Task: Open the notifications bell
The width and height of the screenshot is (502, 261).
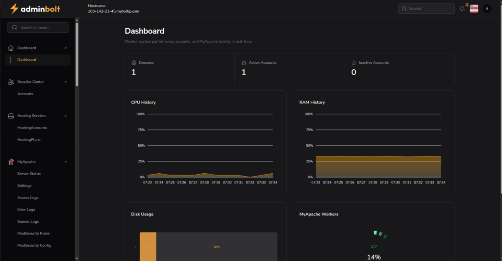Action: 462,9
